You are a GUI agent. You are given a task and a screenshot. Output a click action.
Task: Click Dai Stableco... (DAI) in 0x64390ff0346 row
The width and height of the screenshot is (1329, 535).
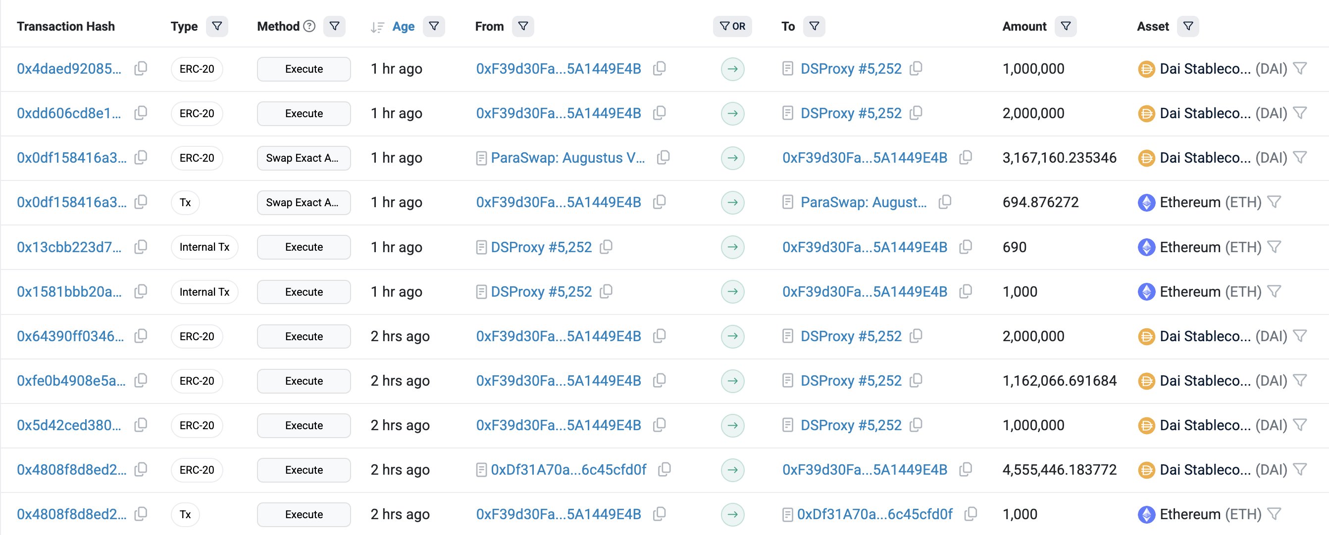click(x=1223, y=336)
